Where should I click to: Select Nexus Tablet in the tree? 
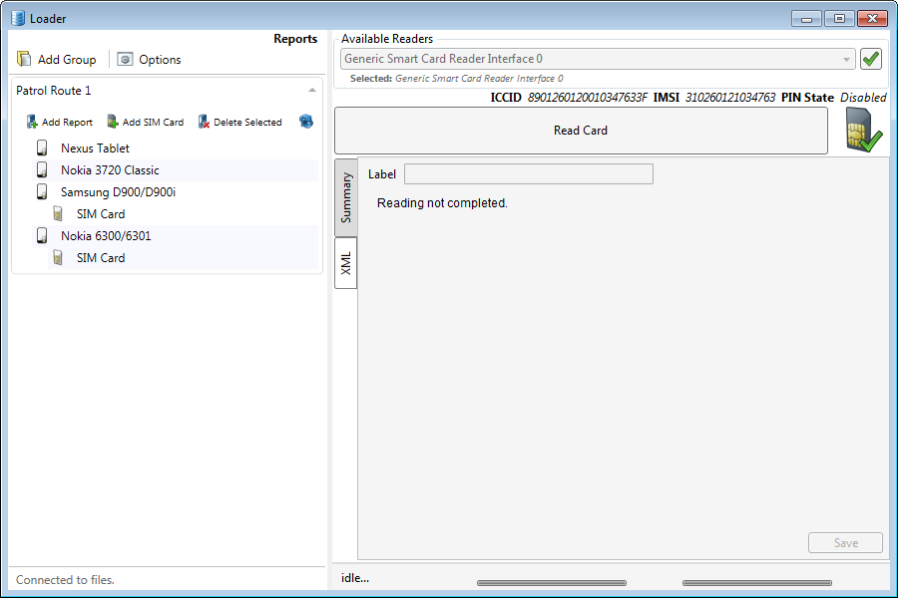(95, 149)
